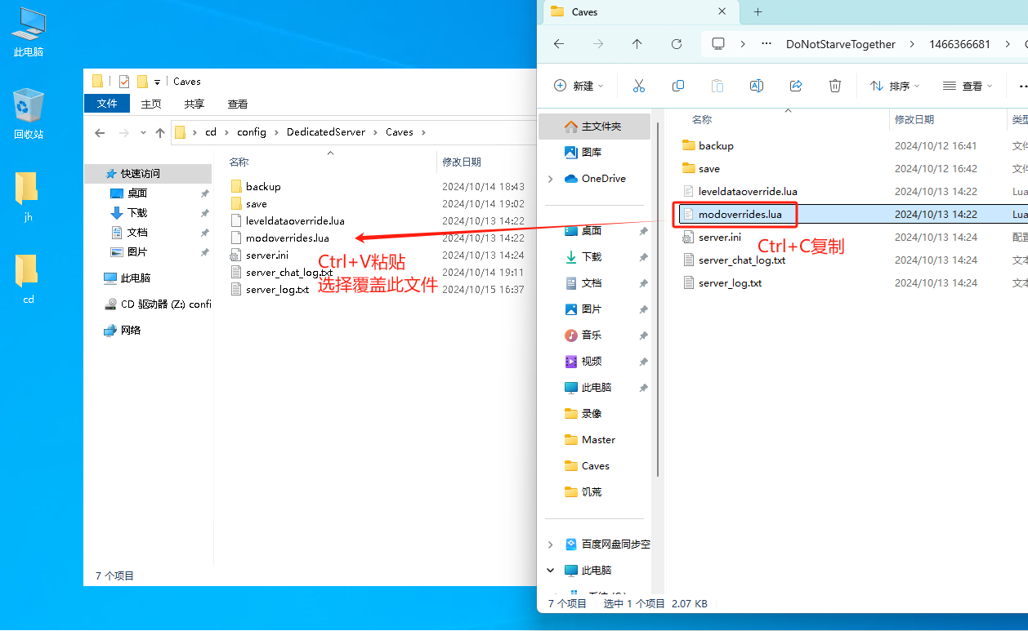
Task: Expand the OneDrive tree node
Action: [551, 179]
